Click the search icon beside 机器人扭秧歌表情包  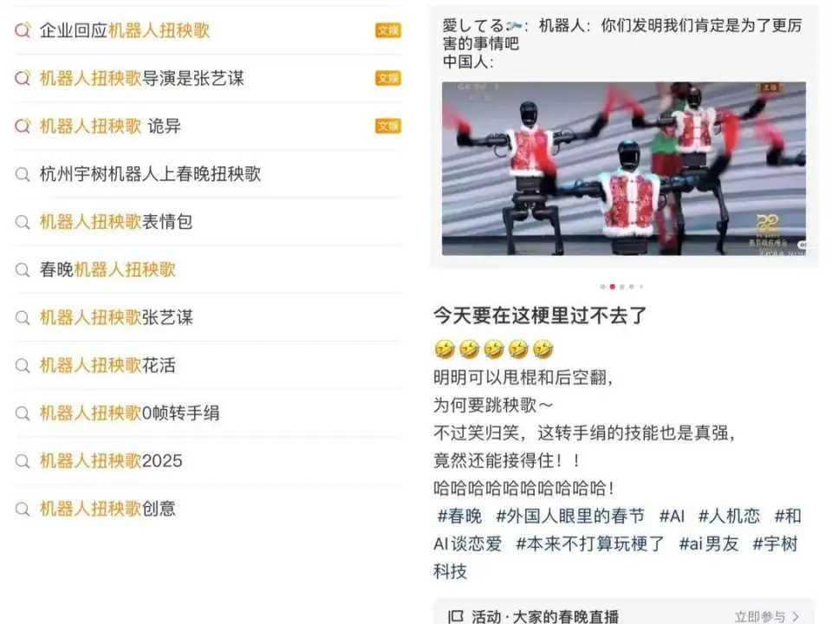click(23, 222)
